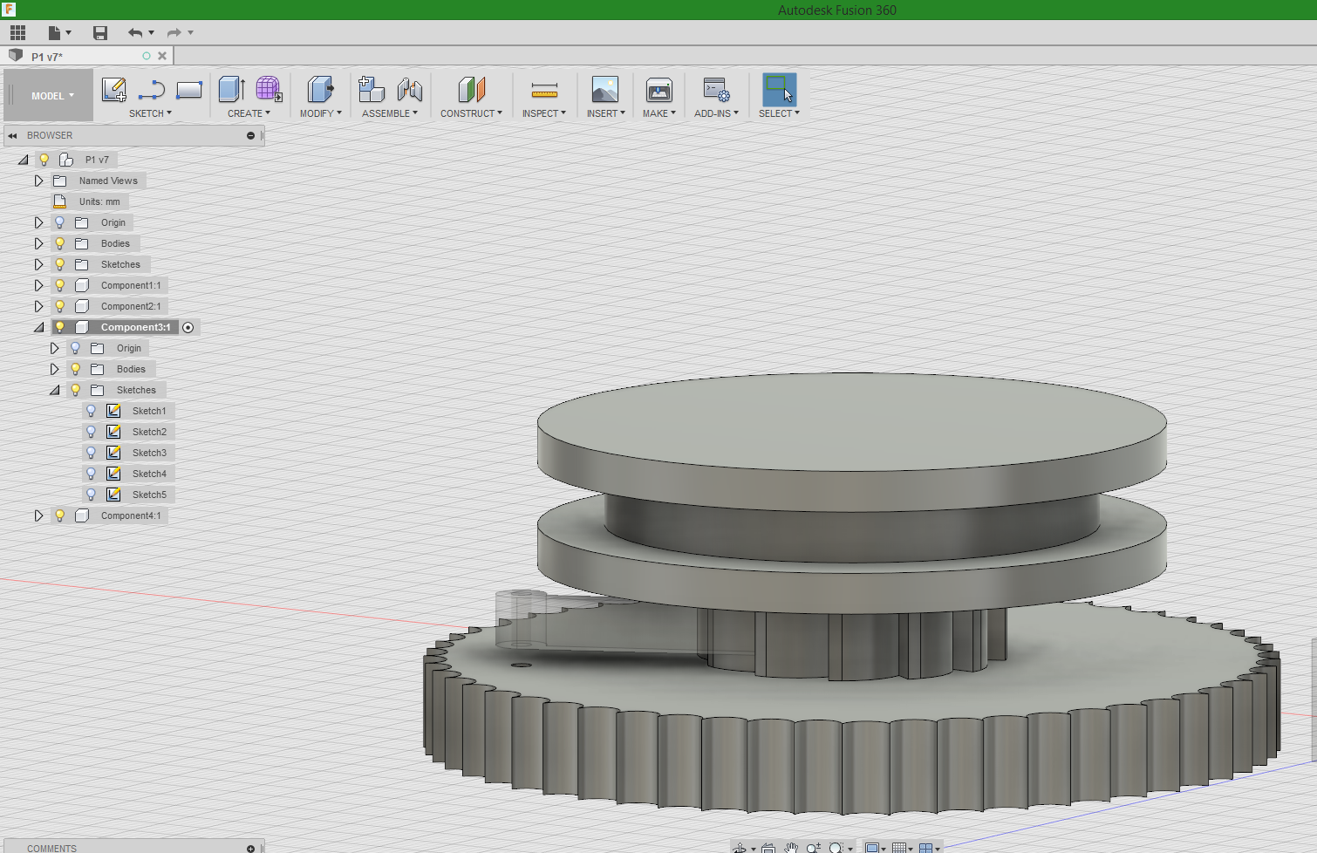Viewport: 1317px width, 853px height.
Task: Click the Measure inspect icon
Action: coord(544,90)
